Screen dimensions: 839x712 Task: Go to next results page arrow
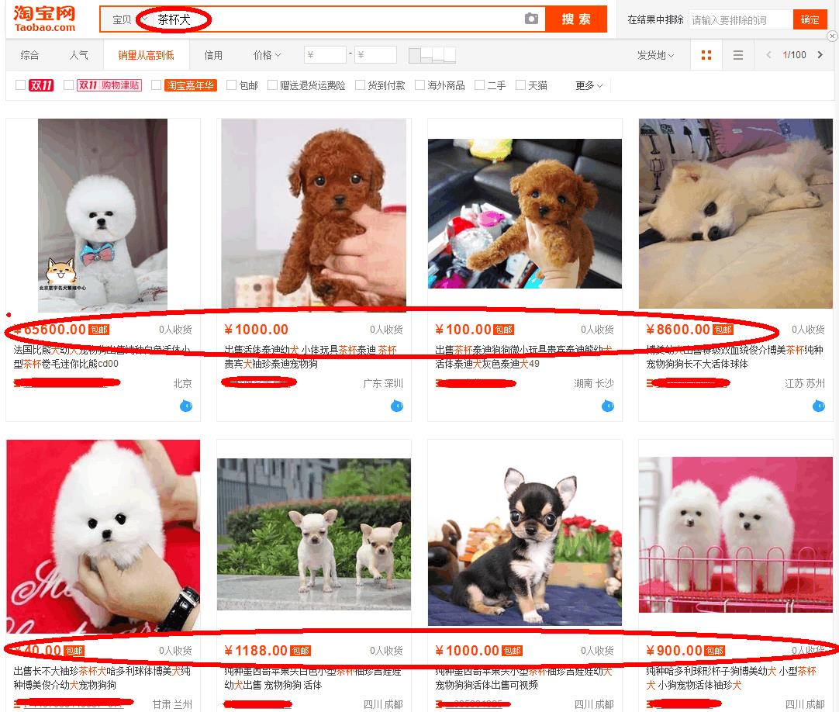(x=818, y=55)
